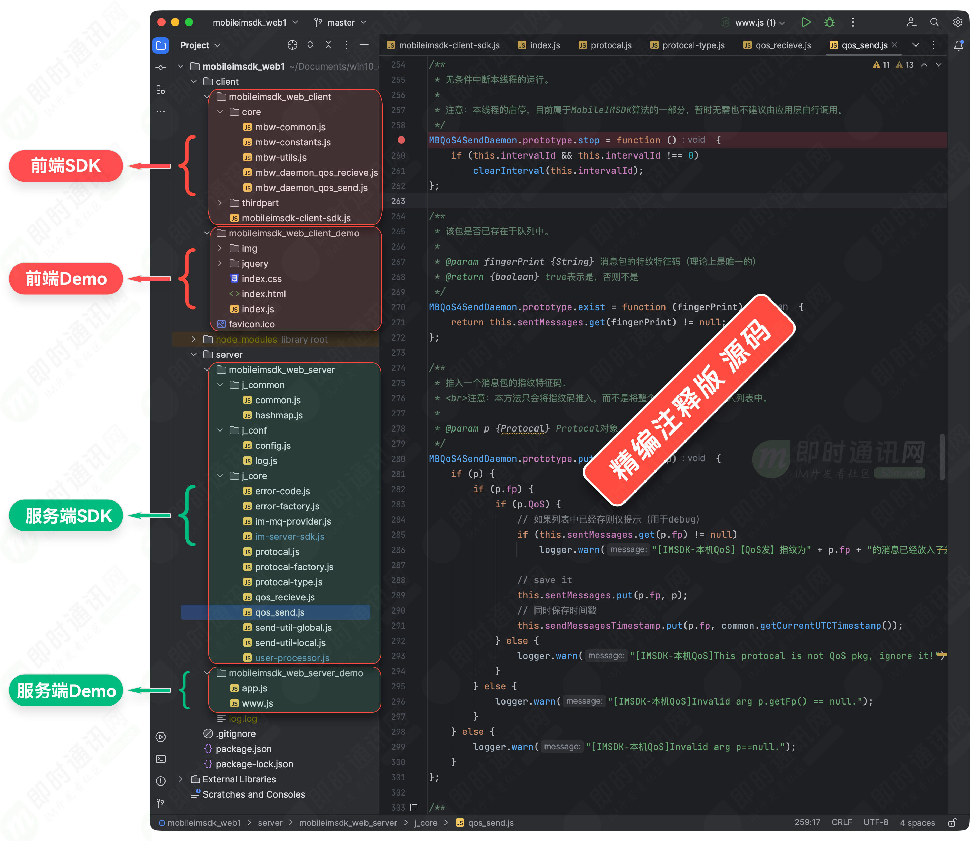Image resolution: width=980 pixels, height=841 pixels.
Task: Expand the node_modules folder
Action: click(193, 340)
